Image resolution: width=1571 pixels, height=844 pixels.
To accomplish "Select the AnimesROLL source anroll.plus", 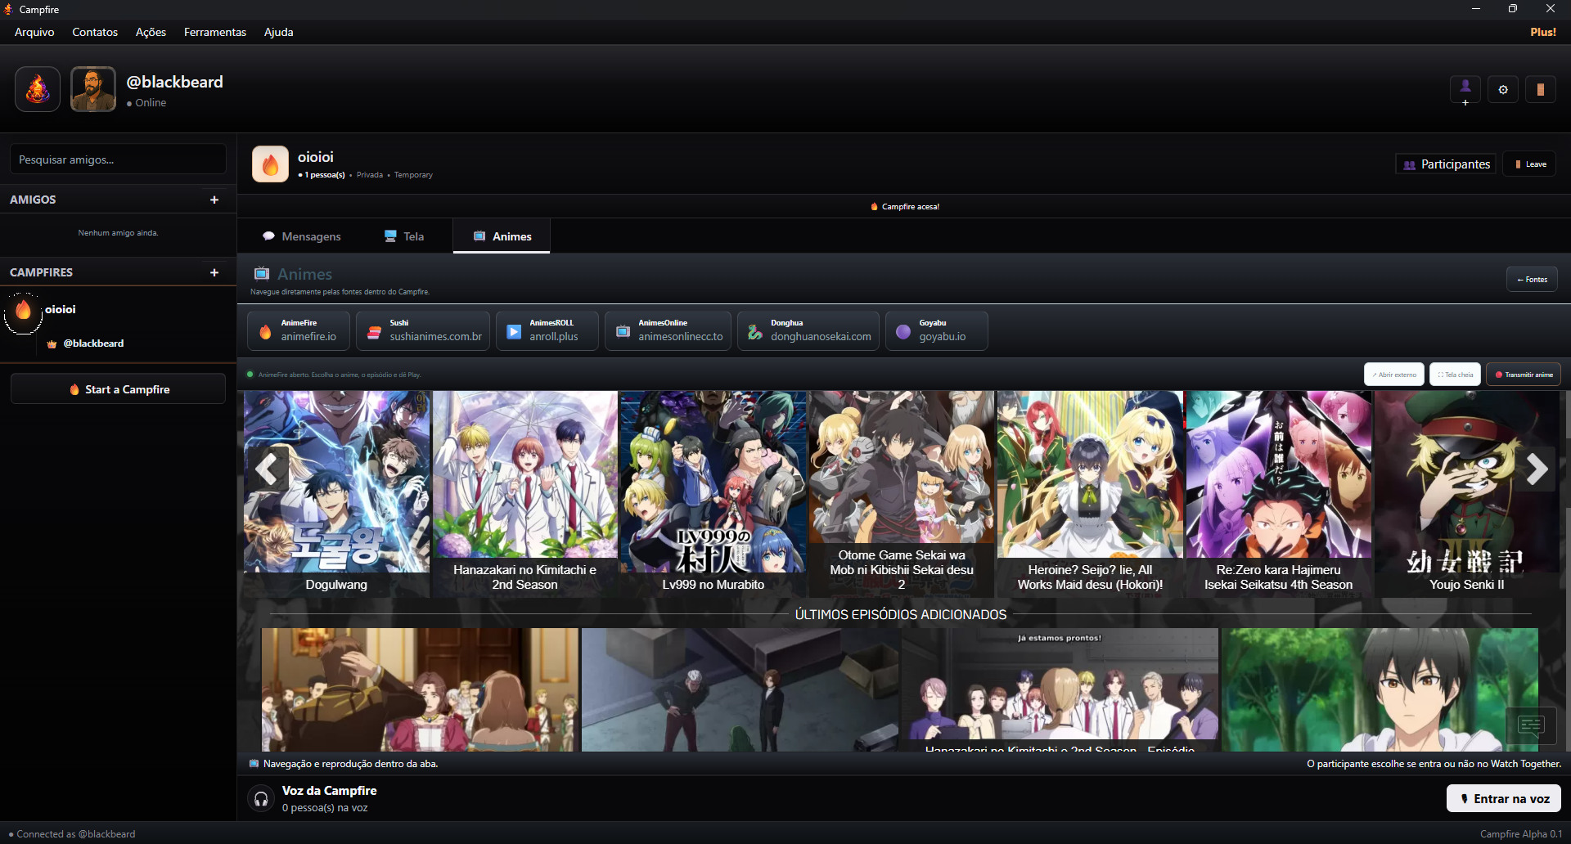I will [547, 330].
